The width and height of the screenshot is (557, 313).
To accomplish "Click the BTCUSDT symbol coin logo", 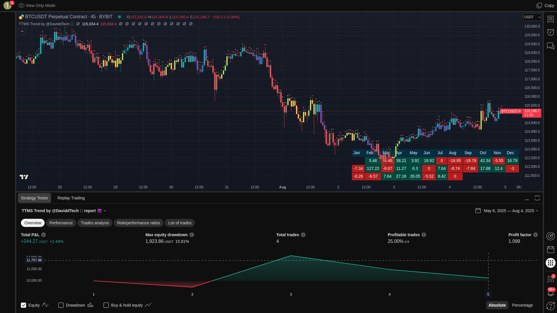I will click(21, 17).
